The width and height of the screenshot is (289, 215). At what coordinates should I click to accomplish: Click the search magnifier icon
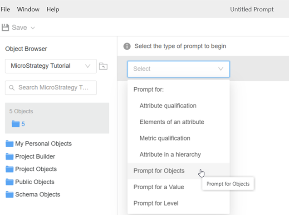pos(12,88)
